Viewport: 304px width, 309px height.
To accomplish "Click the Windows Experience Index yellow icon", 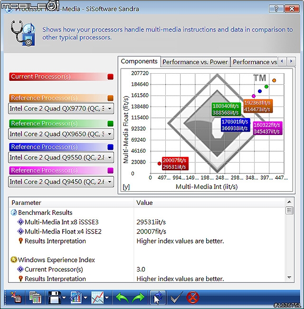I will [14, 260].
